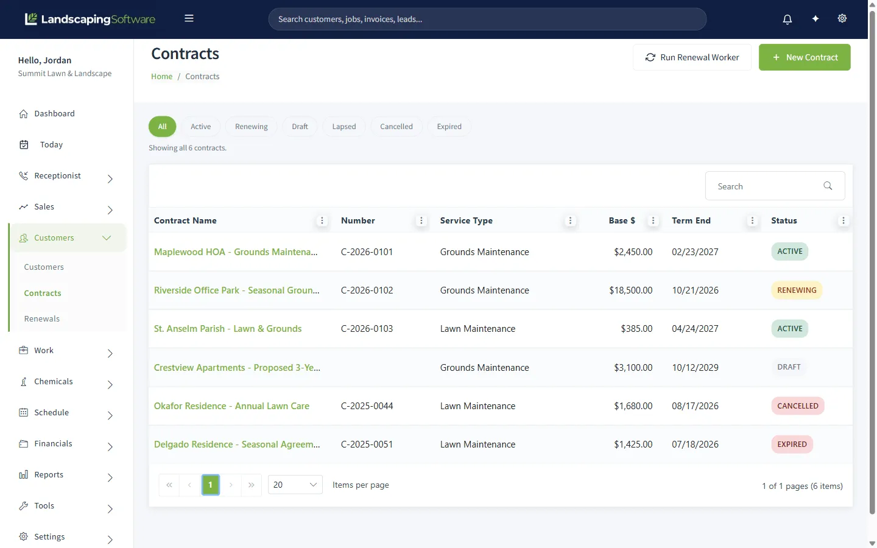
Task: Go to first page arrow
Action: pyautogui.click(x=169, y=485)
